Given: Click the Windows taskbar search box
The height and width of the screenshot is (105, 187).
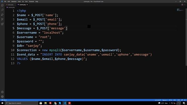Looking at the screenshot, I should click(21, 103).
